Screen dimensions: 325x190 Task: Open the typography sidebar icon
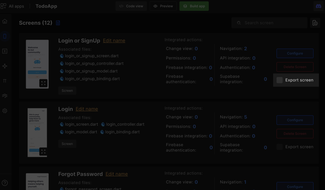(x=5, y=81)
